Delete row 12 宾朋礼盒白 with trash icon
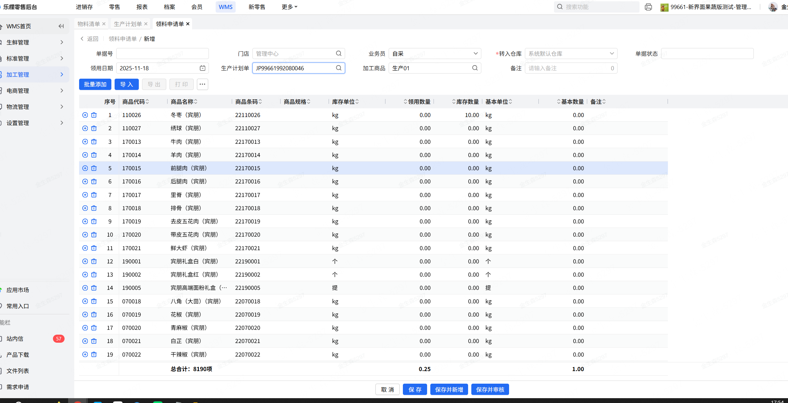This screenshot has height=403, width=788. click(x=94, y=261)
